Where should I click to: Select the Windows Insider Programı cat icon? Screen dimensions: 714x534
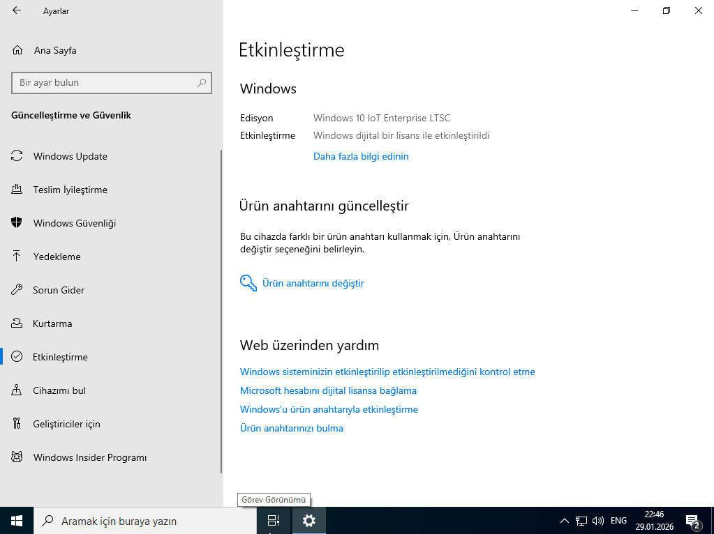[17, 457]
